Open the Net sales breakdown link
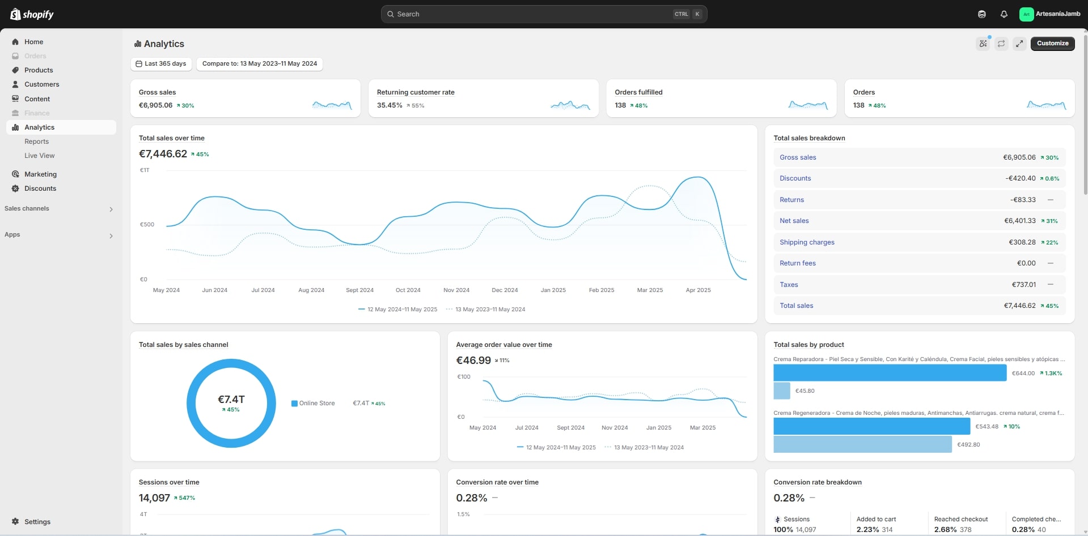This screenshot has width=1088, height=536. click(794, 221)
